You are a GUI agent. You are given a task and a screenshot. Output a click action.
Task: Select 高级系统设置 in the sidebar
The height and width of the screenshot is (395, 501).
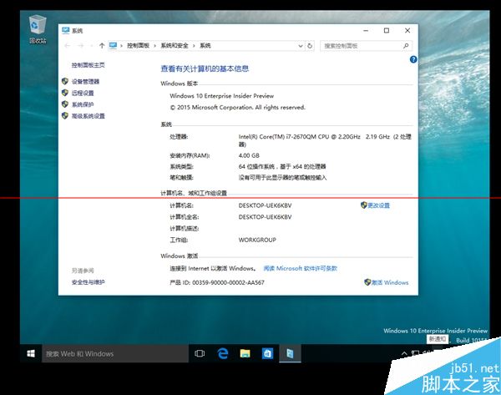[x=88, y=117]
